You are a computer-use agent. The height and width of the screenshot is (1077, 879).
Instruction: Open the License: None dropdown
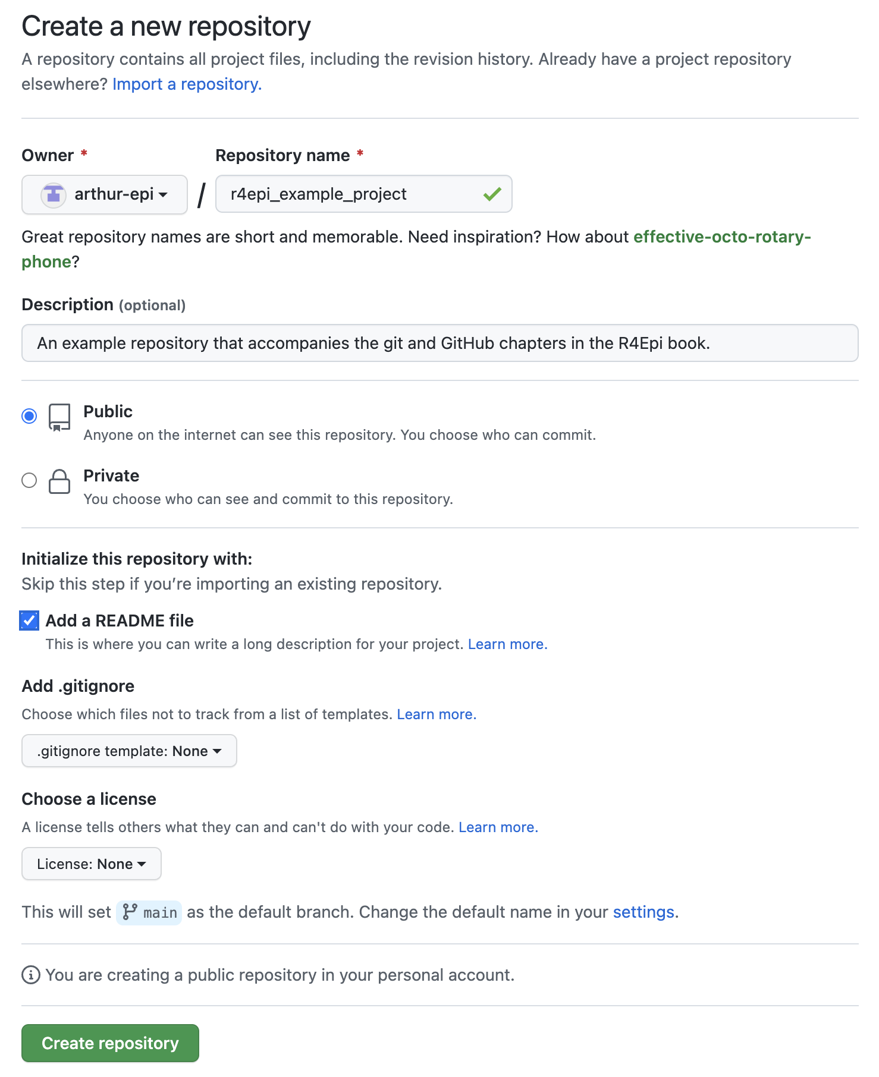click(x=92, y=864)
